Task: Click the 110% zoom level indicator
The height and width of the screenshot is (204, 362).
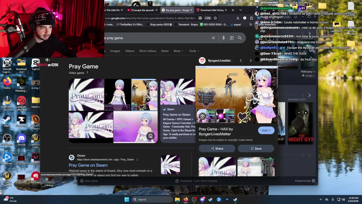Action: 208,18
